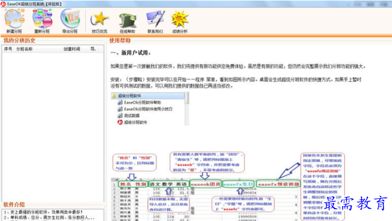Sort history by the 创建时间 column header
Screen dimensions: 392x221
click(72, 49)
